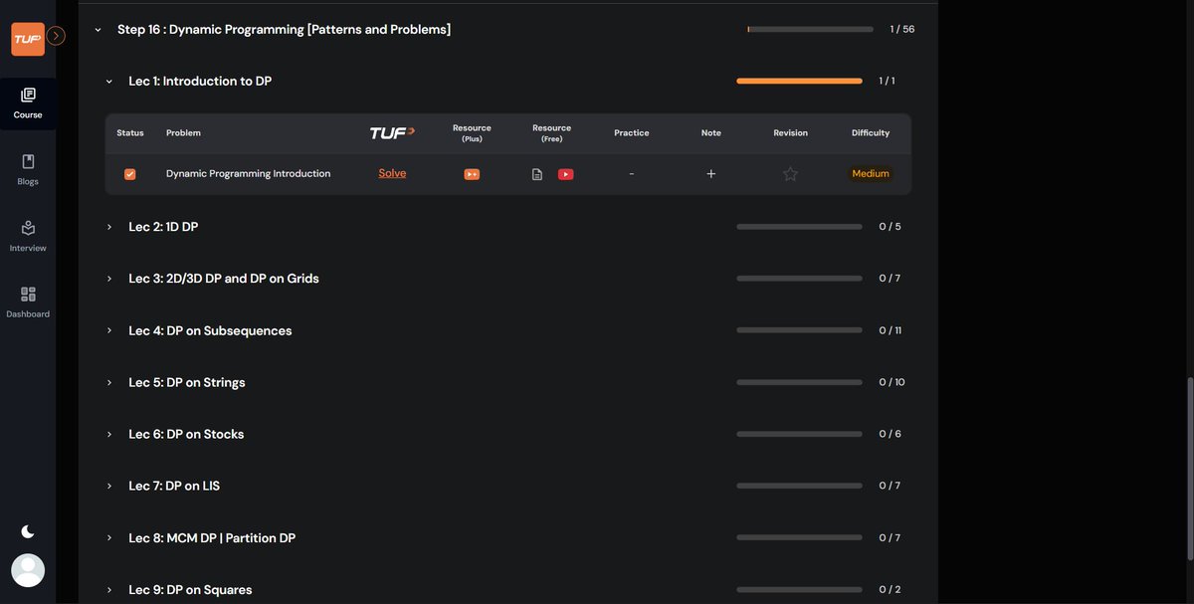1194x604 pixels.
Task: Click the Problem column header
Action: [x=183, y=132]
